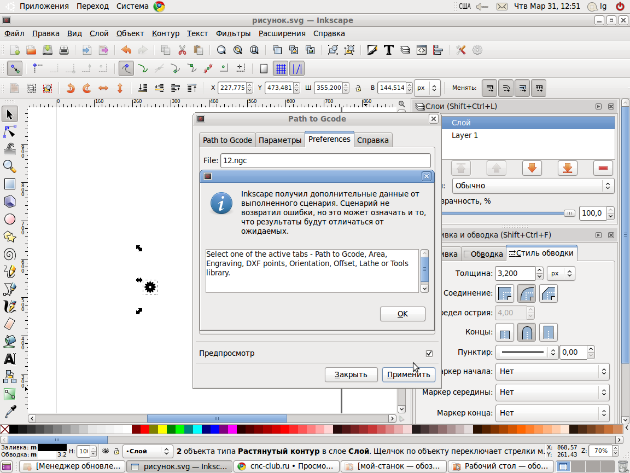Open Маркер середины dropdown
This screenshot has width=630, height=473.
click(x=552, y=392)
